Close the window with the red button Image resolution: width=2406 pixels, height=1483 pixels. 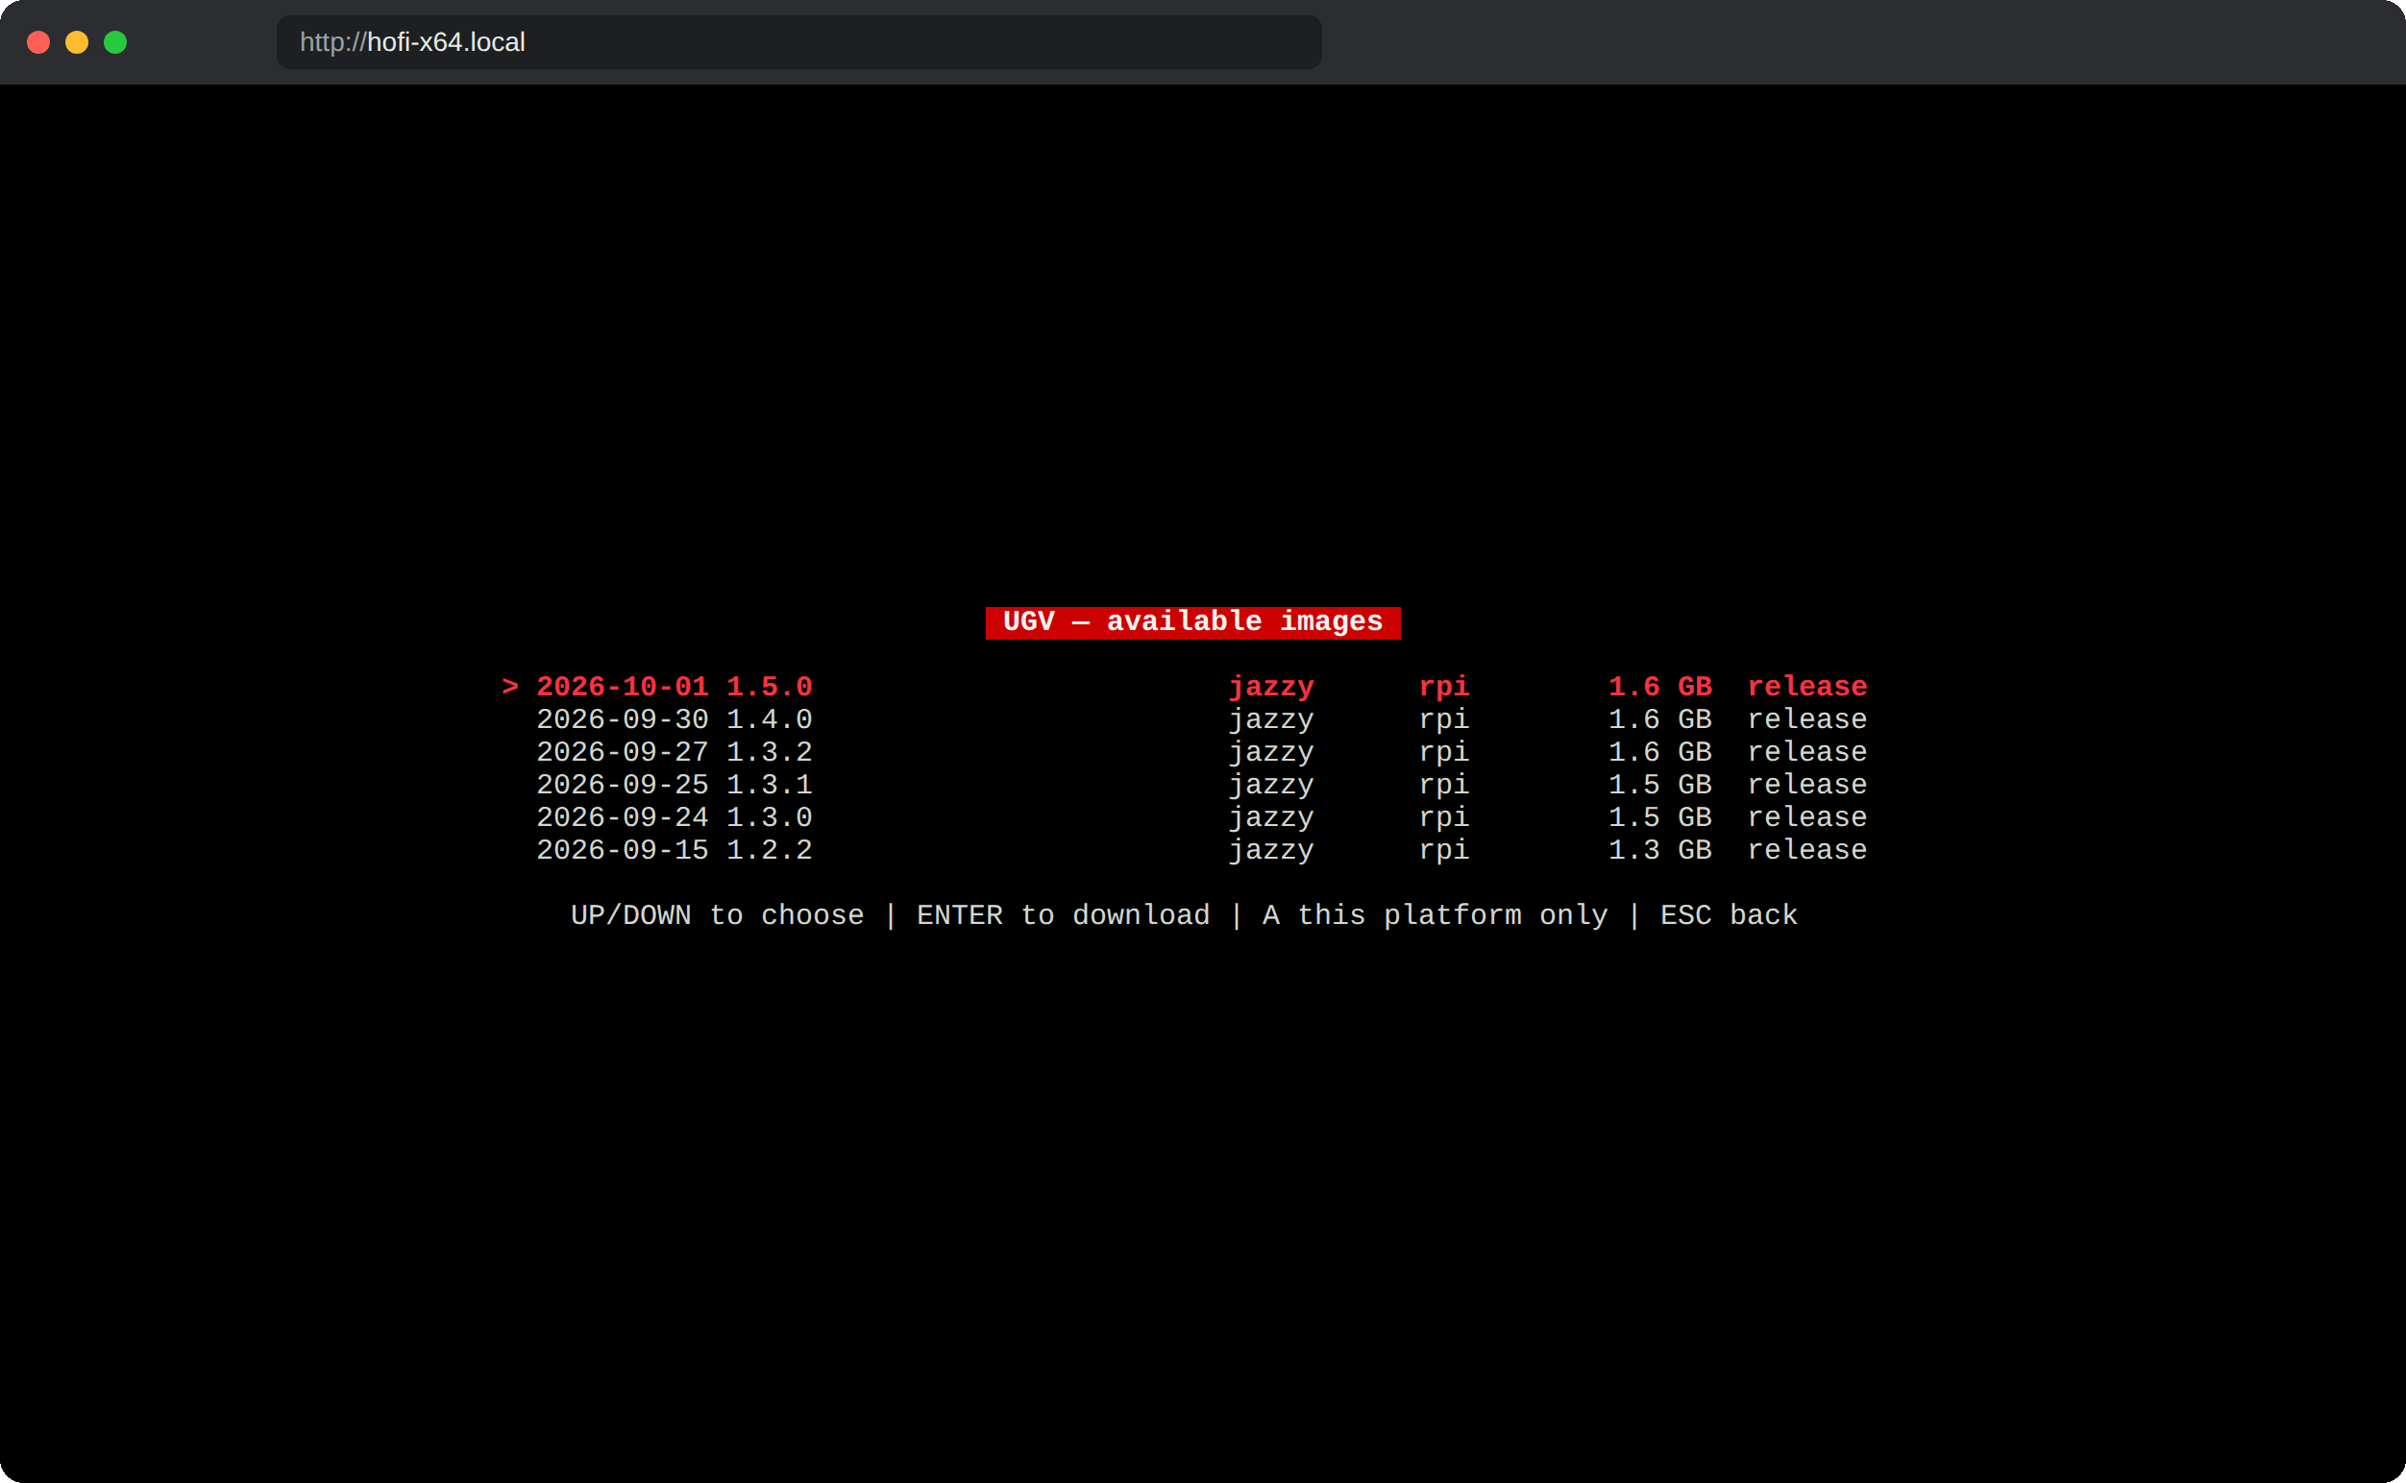click(x=38, y=42)
